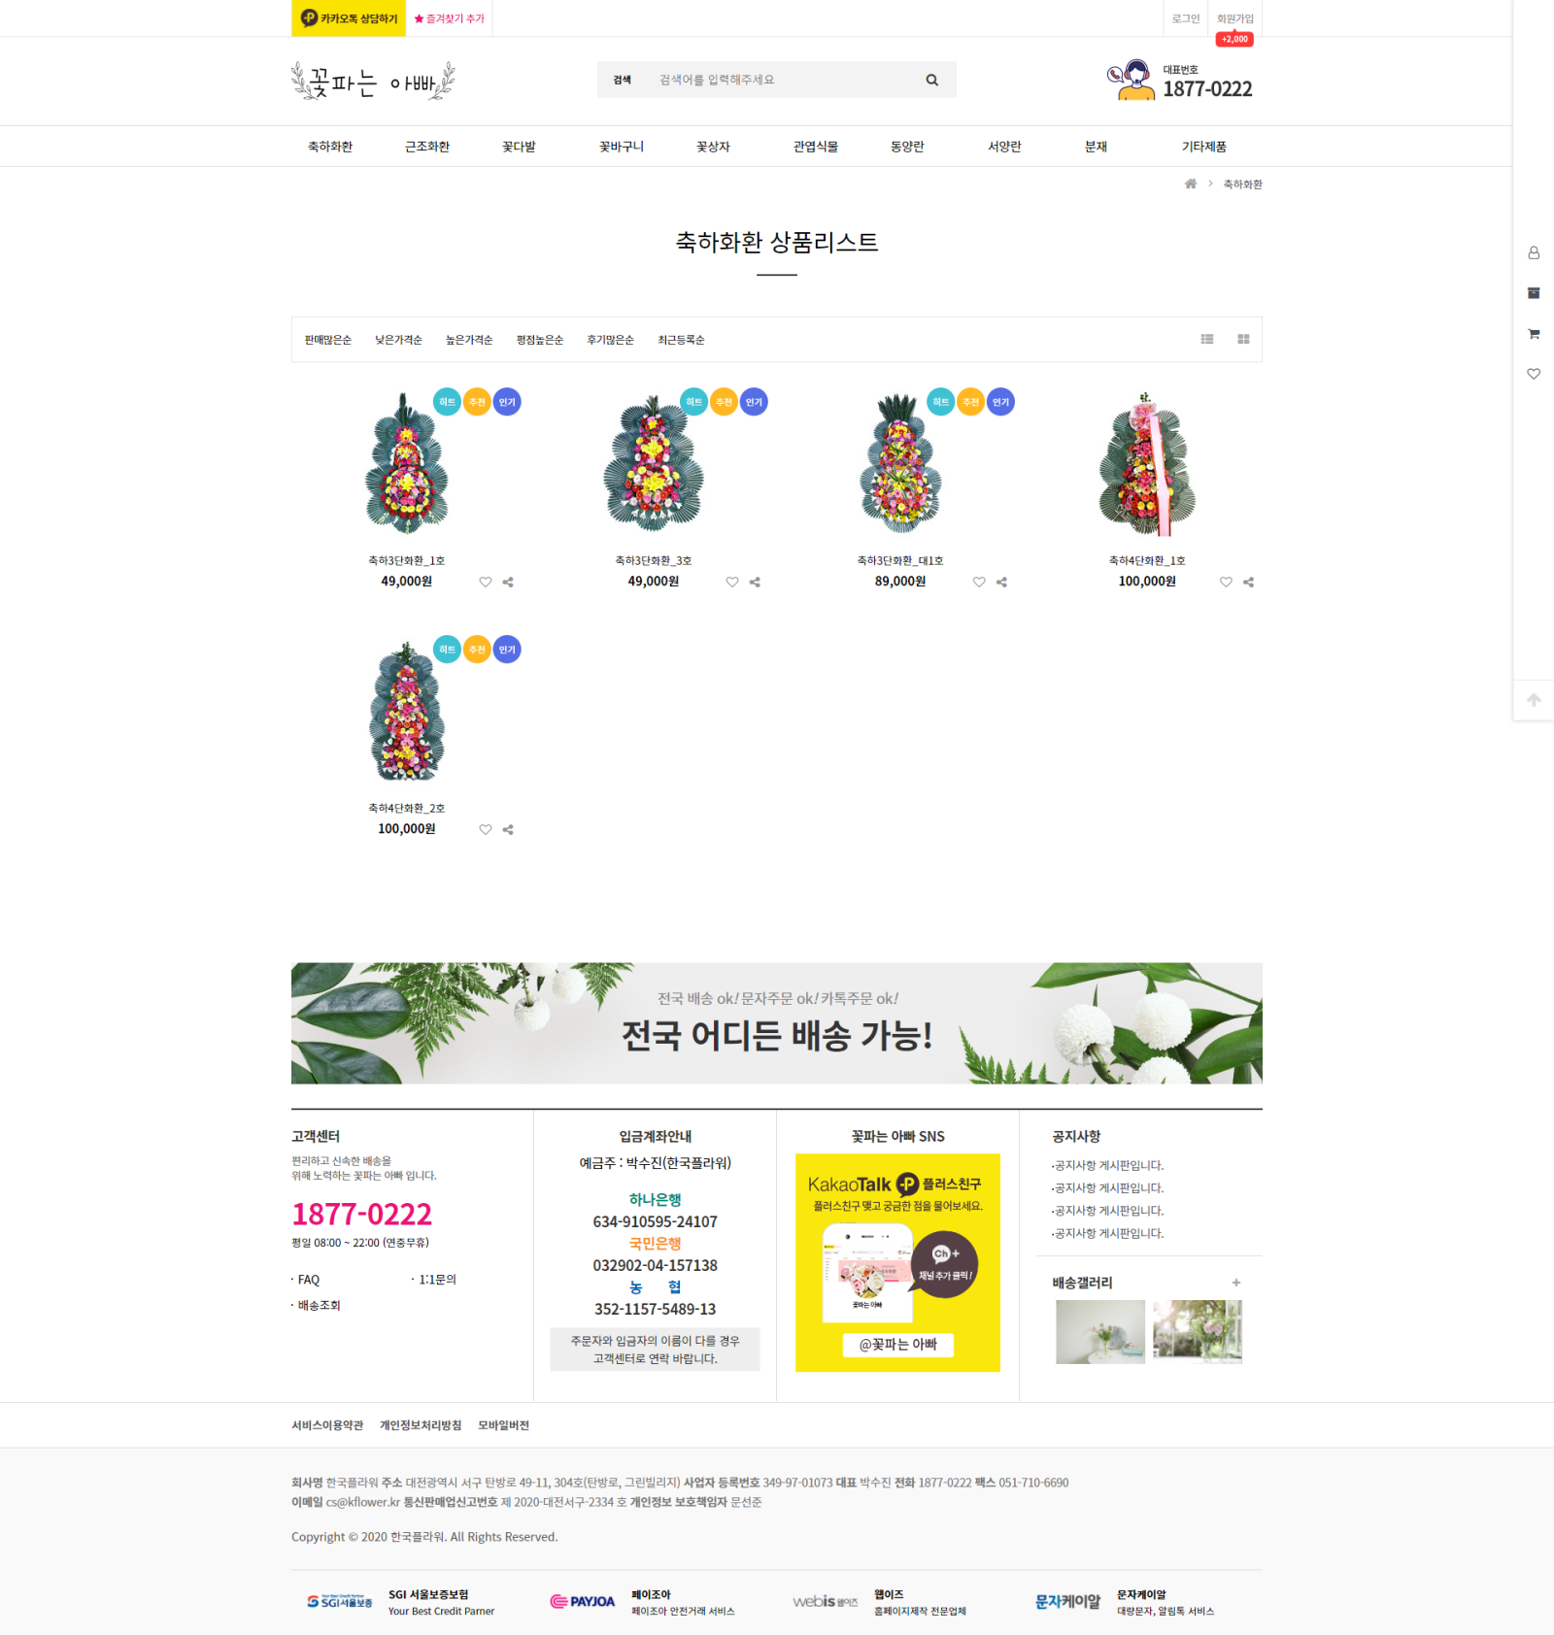
Task: Click the search magnifier icon
Action: click(931, 81)
